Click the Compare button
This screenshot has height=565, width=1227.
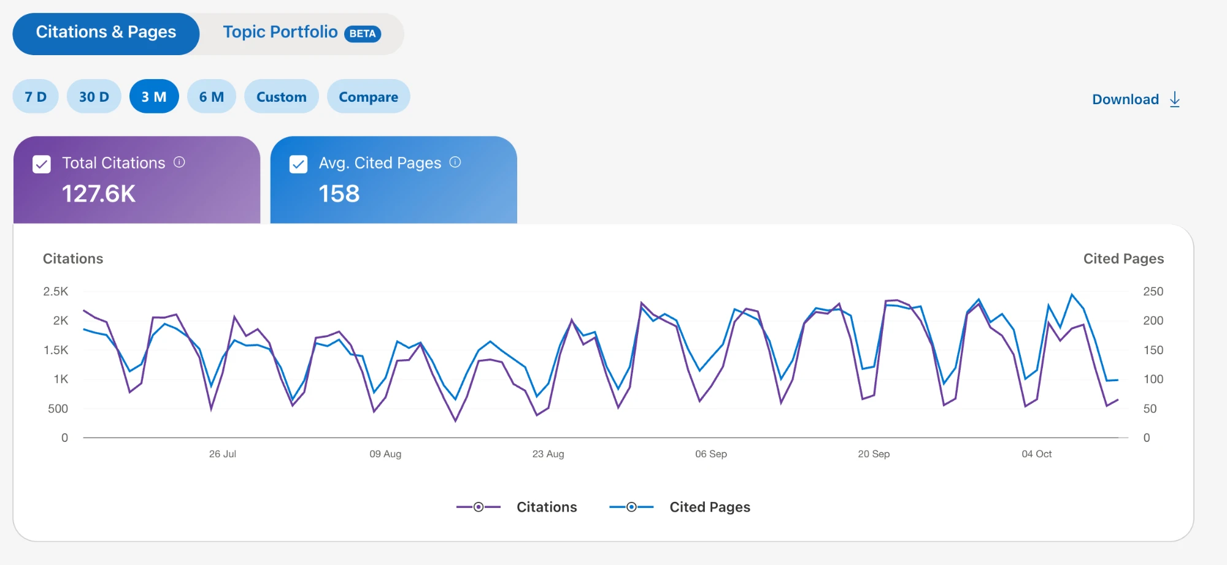[x=369, y=96]
